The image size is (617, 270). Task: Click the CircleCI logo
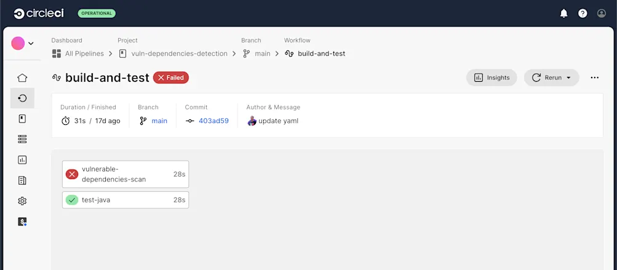[39, 14]
